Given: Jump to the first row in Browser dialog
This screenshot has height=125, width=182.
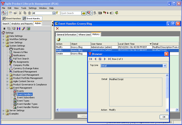Looking at the screenshot, I should [91, 59].
